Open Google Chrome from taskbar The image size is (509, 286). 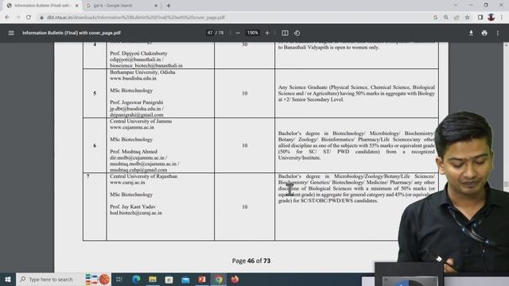219,279
